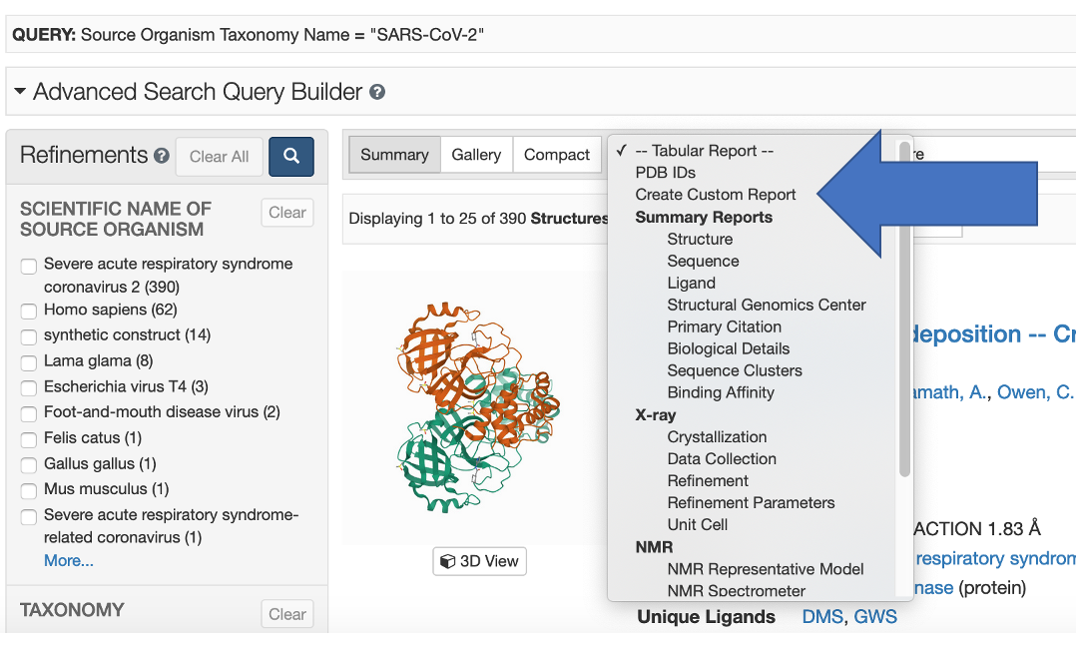1076x651 pixels.
Task: Click the cube icon on 3D View button
Action: (x=448, y=561)
